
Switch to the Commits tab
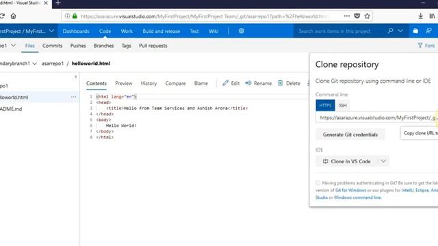pos(52,46)
